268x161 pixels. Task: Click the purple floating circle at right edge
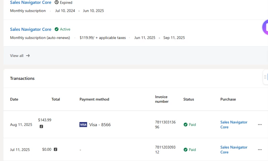[265, 27]
